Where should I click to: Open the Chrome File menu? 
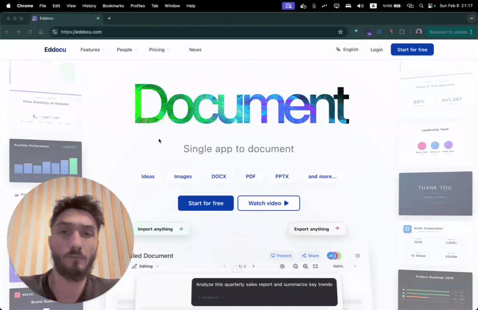click(x=42, y=6)
